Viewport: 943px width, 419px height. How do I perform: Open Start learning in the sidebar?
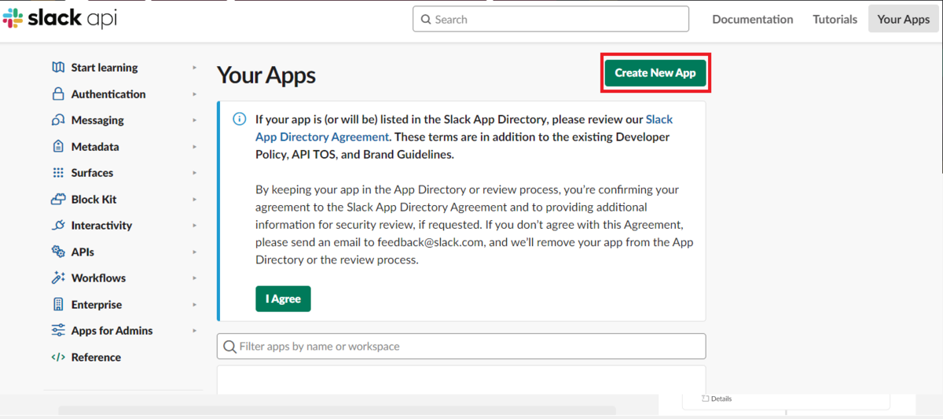(105, 68)
